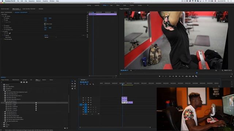Select the Razor tool

click(x=75, y=84)
